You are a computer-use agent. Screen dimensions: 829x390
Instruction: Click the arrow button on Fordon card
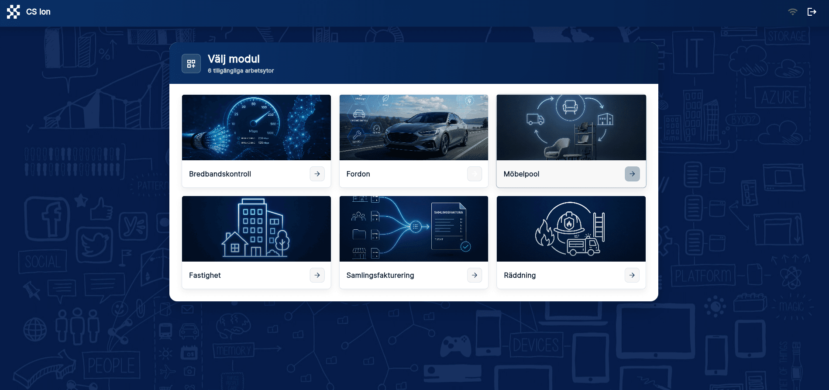click(475, 174)
